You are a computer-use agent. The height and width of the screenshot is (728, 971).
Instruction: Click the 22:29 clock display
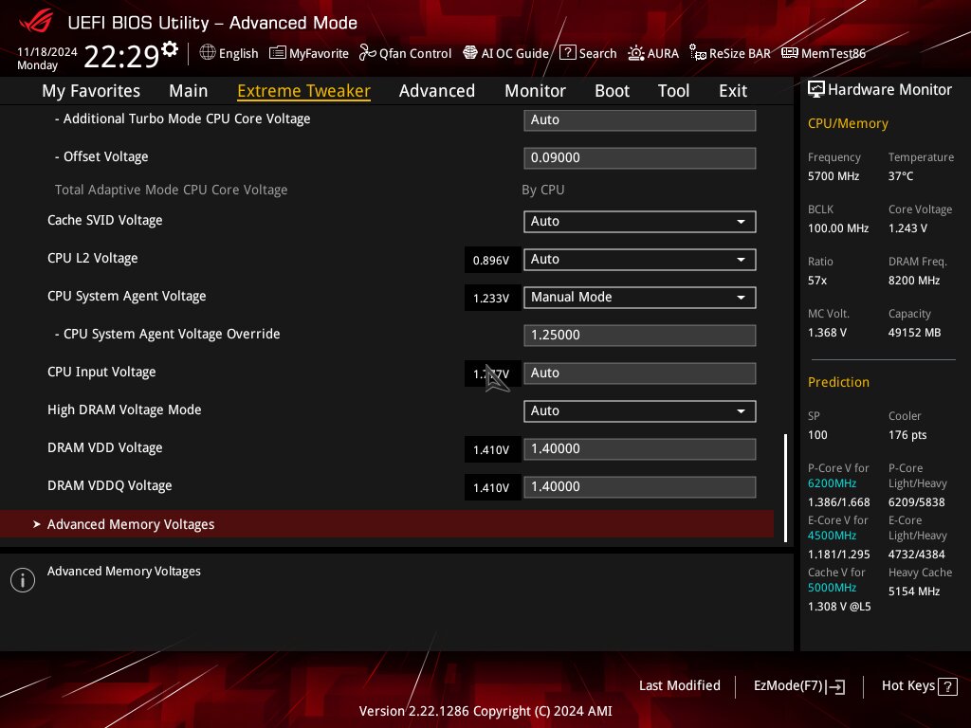(121, 57)
